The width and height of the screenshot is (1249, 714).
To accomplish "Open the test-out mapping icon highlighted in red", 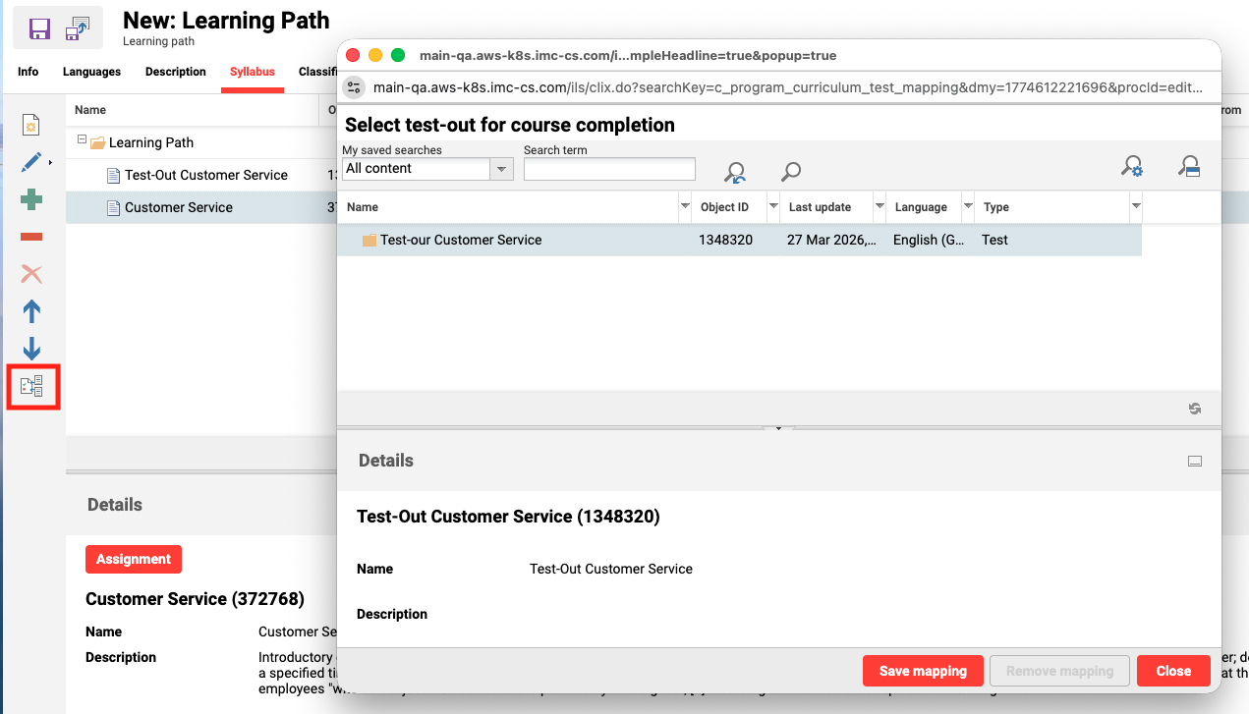I will point(32,387).
